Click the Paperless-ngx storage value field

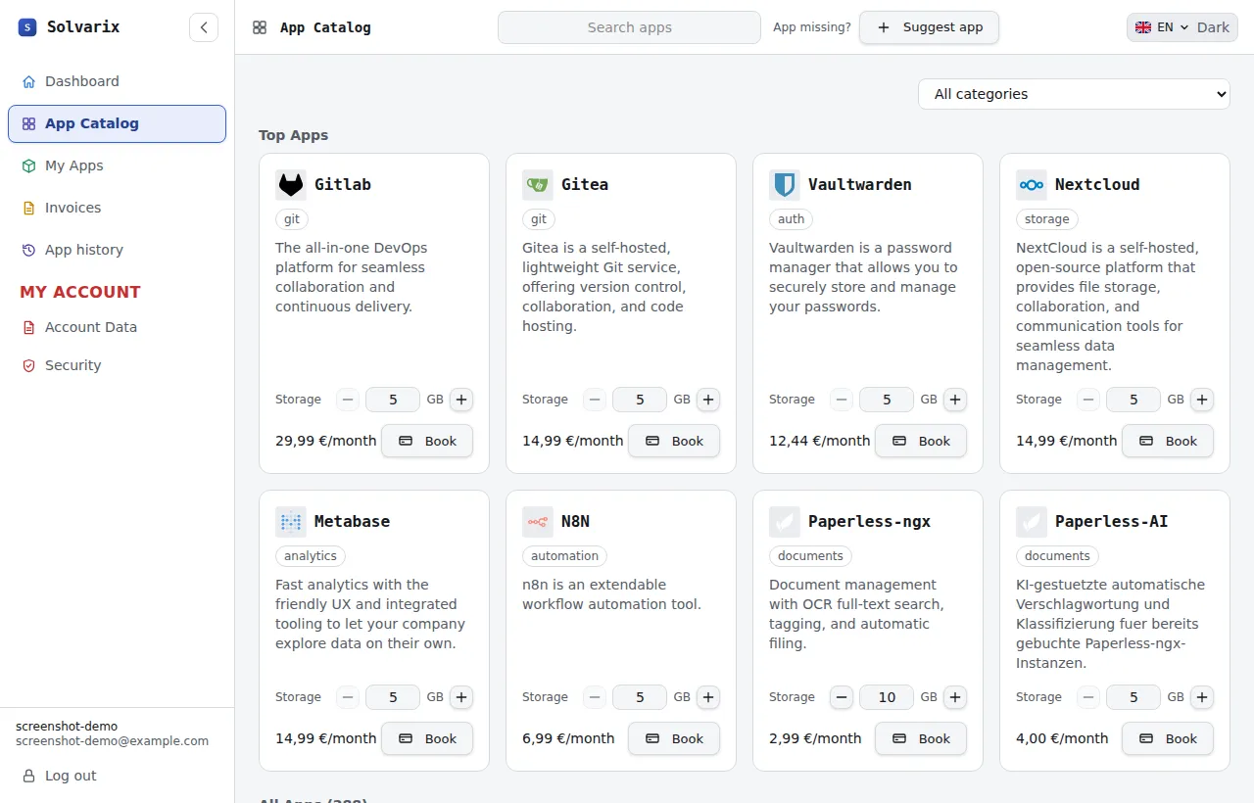(x=887, y=697)
